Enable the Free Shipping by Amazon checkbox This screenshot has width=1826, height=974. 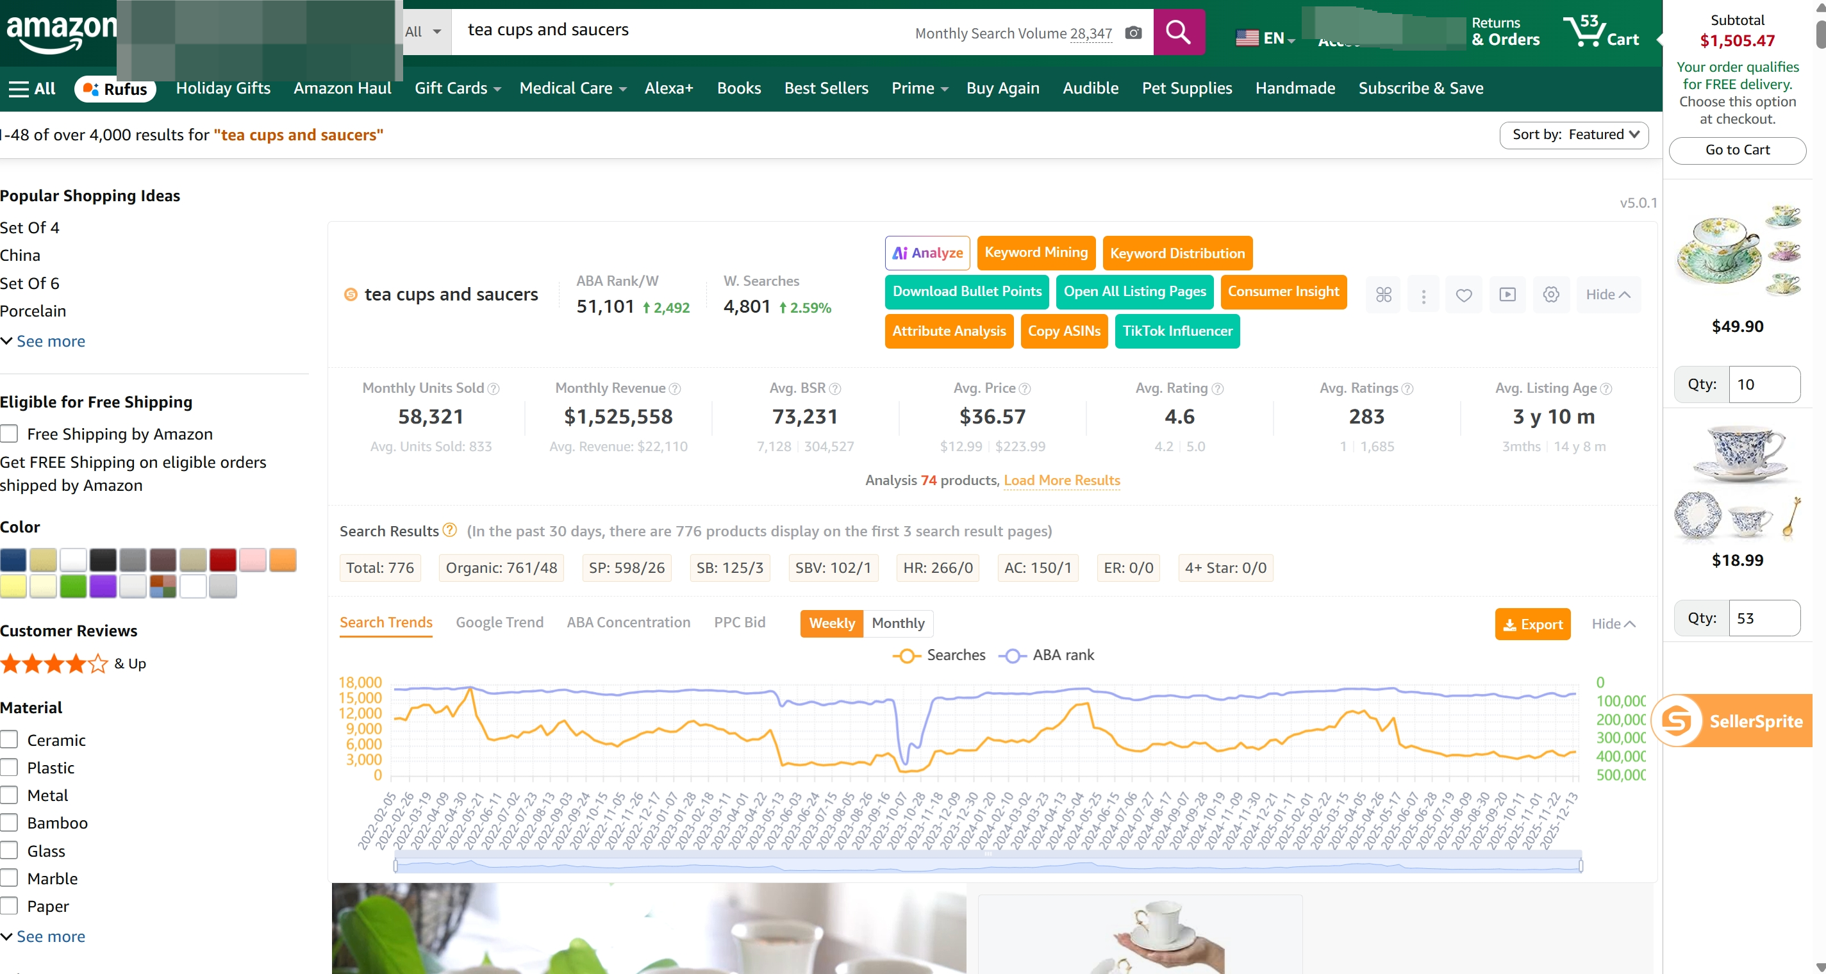tap(9, 433)
